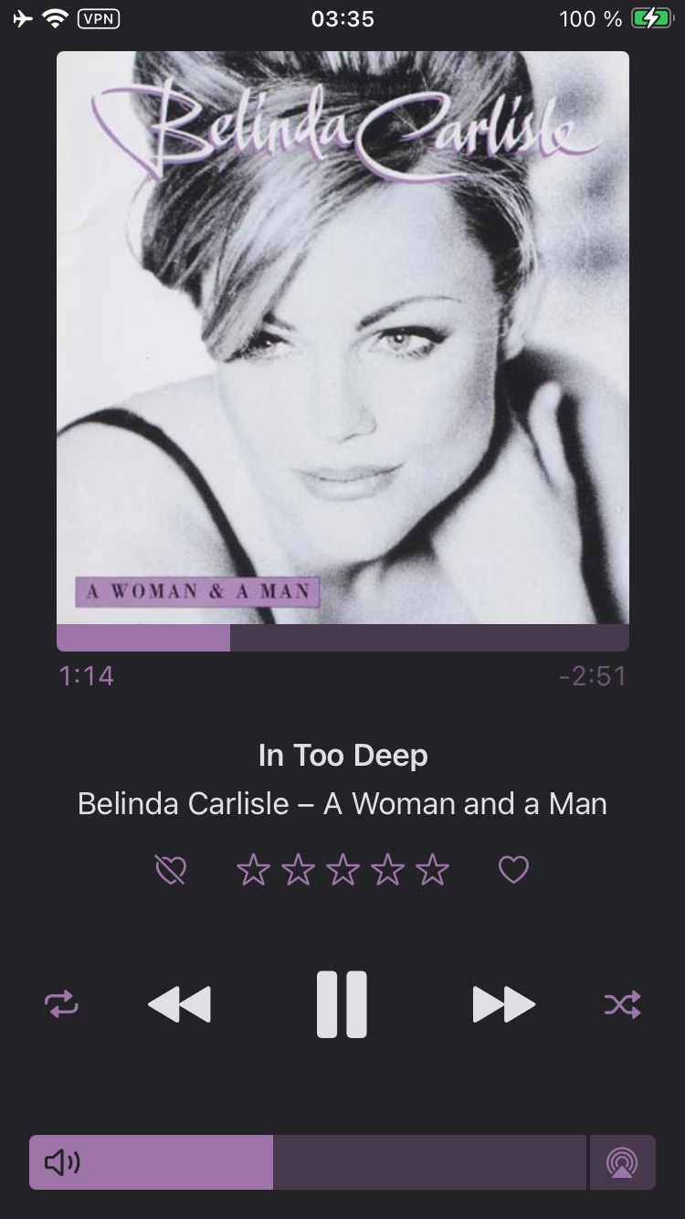Rate the song five stars

coord(432,870)
